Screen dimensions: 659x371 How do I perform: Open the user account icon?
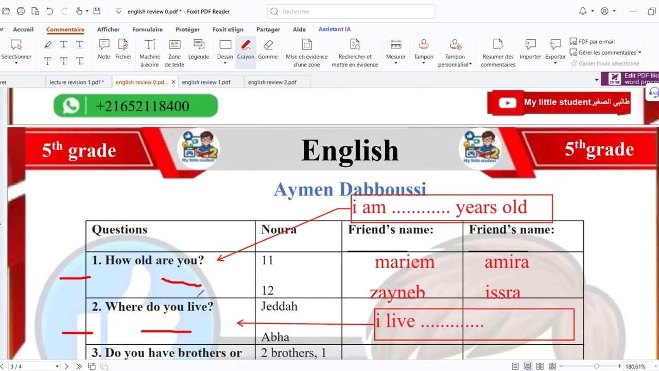click(604, 11)
